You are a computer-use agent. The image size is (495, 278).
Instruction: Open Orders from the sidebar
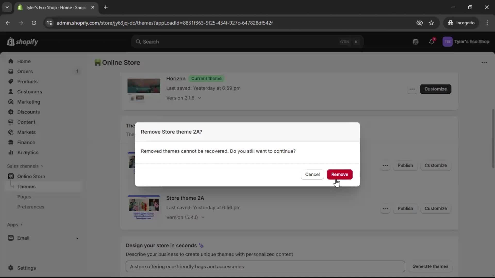click(x=25, y=72)
